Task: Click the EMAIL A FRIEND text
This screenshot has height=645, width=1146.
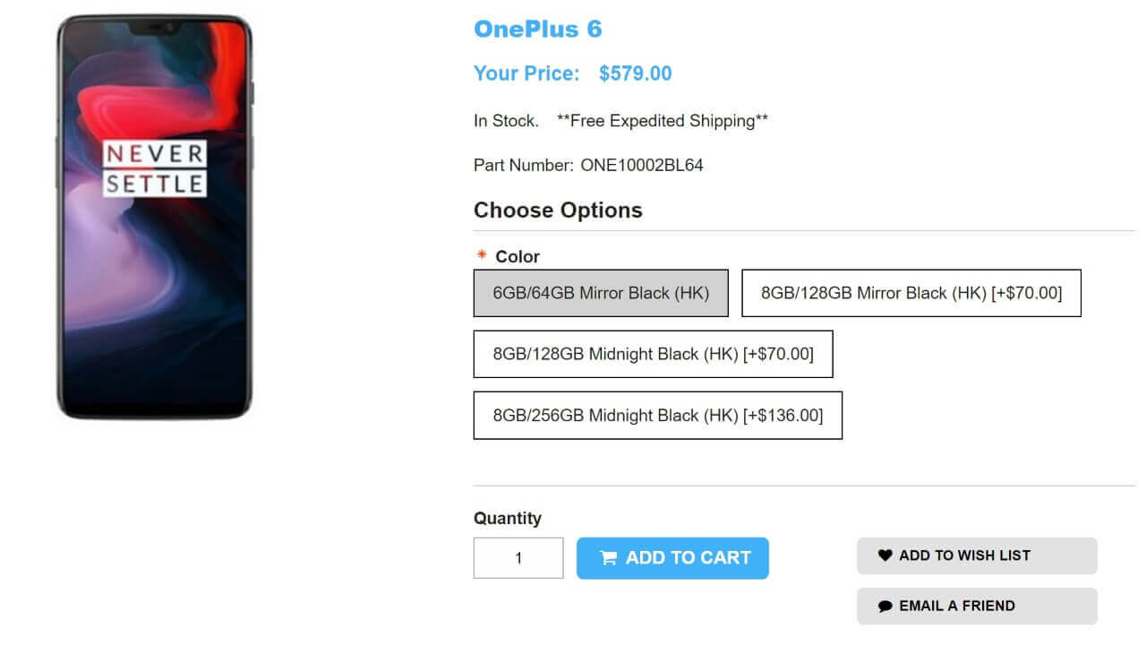Action: coord(957,606)
